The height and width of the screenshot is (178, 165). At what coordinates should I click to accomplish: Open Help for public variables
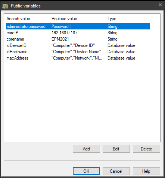146,171
